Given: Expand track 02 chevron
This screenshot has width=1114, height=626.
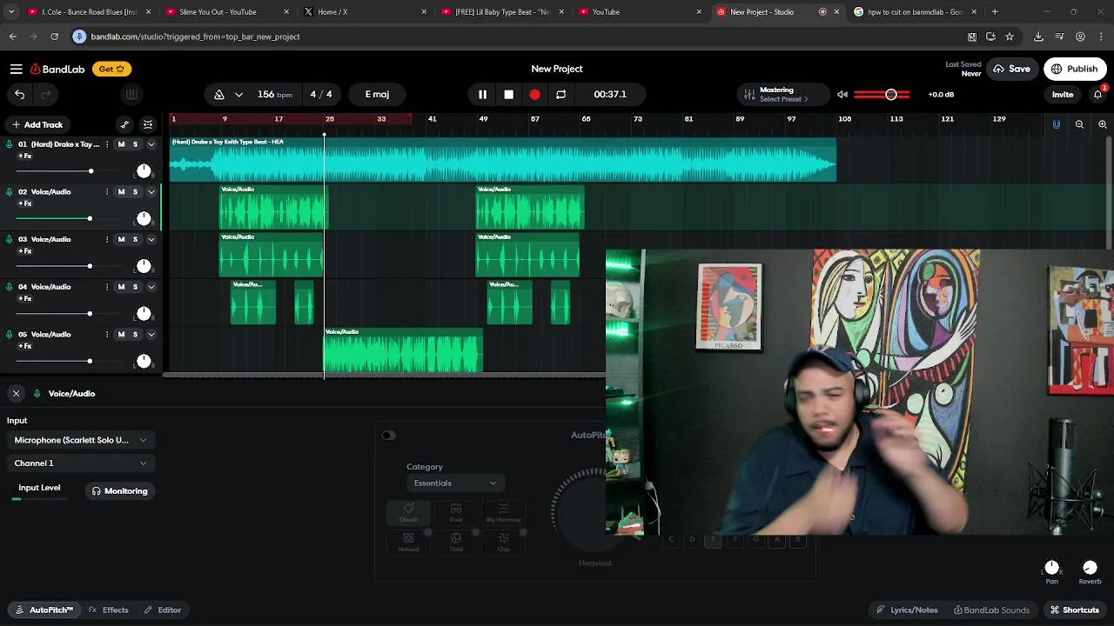Looking at the screenshot, I should (x=151, y=192).
